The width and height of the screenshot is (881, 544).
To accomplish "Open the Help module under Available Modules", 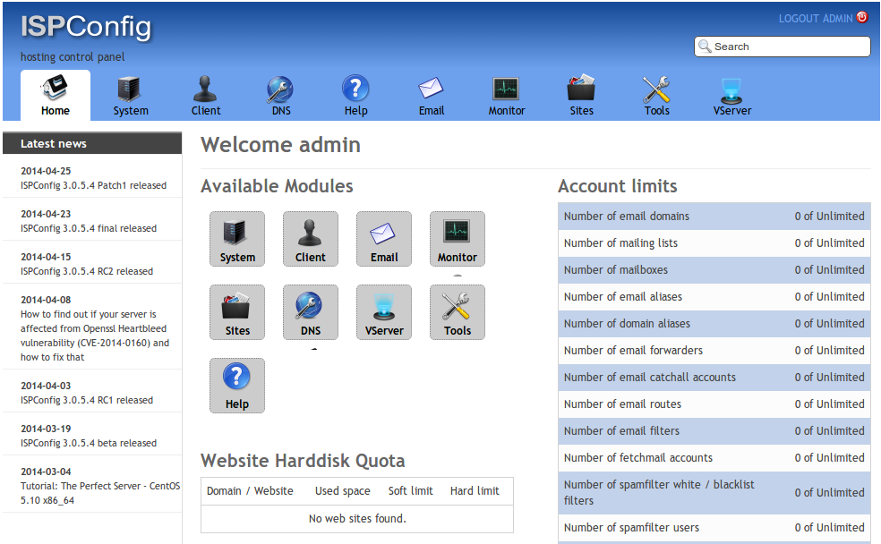I will pyautogui.click(x=237, y=386).
